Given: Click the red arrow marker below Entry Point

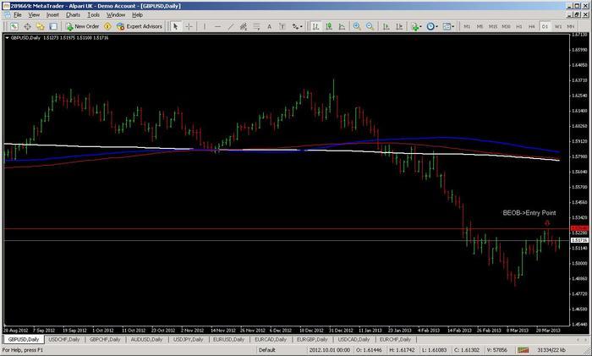Looking at the screenshot, I should [547, 223].
